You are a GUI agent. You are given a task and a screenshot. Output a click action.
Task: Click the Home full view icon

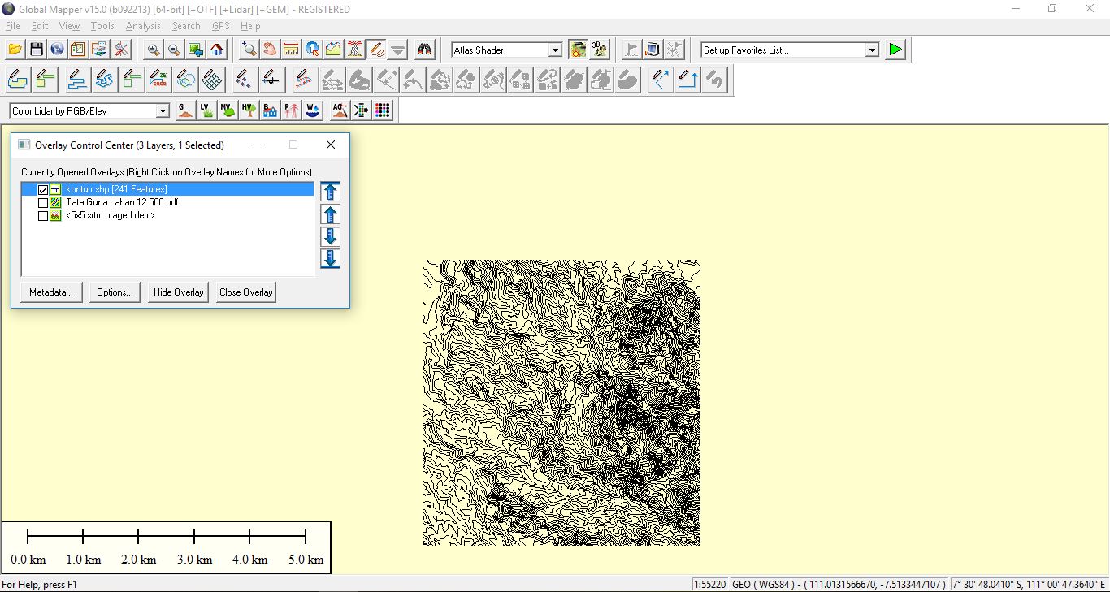click(x=217, y=50)
